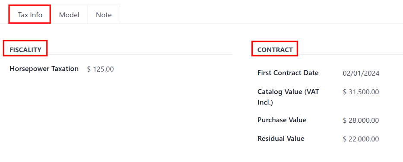Click the empty tab strip beside Note tab
The width and height of the screenshot is (403, 162).
tap(261, 14)
